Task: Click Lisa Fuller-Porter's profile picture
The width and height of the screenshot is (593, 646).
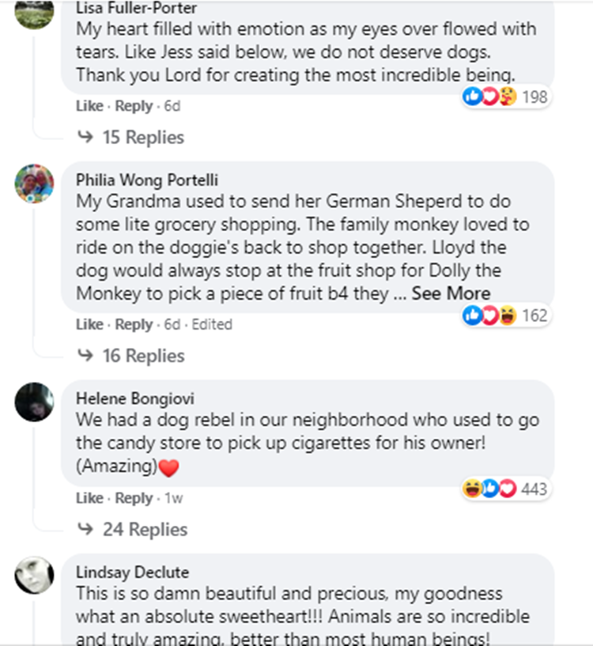Action: (x=35, y=11)
